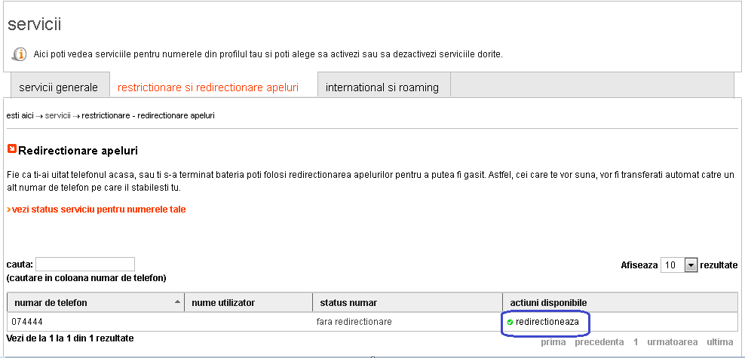Jump to the ultima results page

[720, 342]
